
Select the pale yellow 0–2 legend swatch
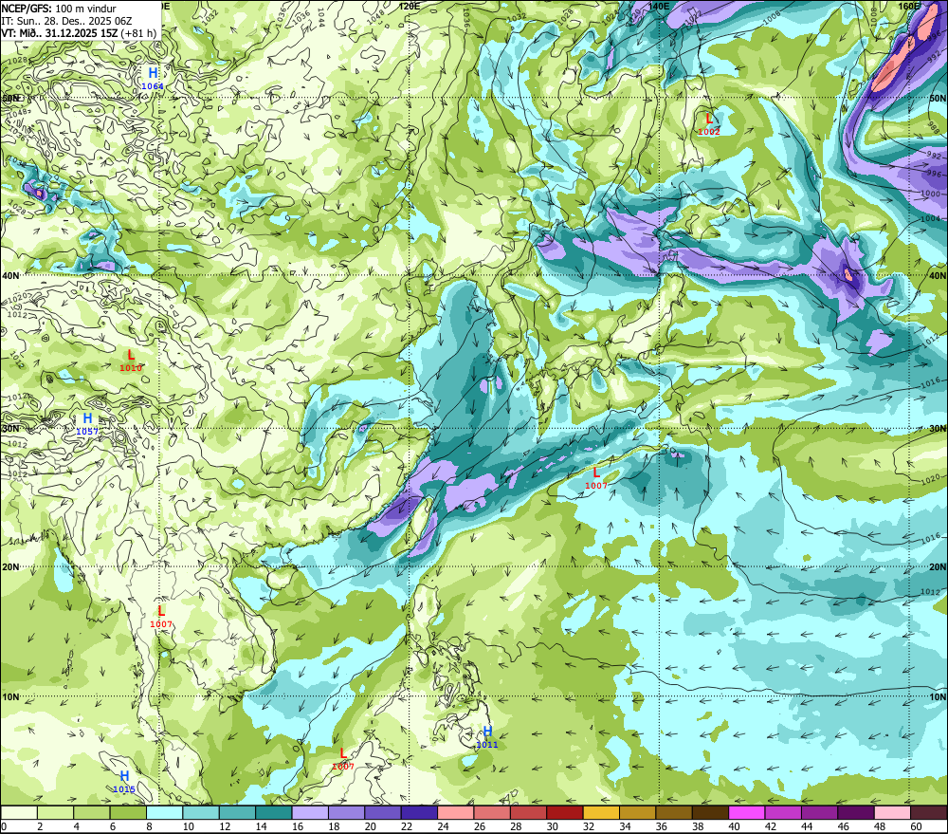[19, 812]
